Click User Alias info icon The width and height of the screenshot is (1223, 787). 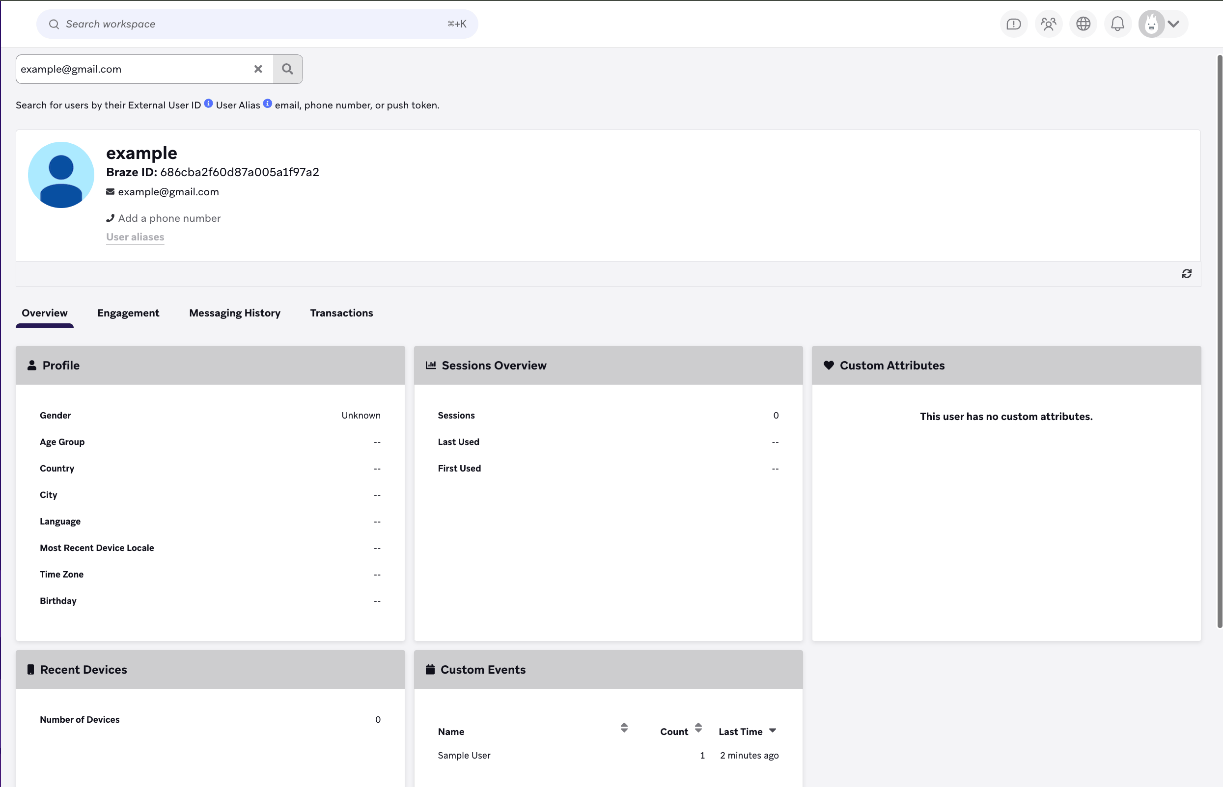tap(268, 103)
